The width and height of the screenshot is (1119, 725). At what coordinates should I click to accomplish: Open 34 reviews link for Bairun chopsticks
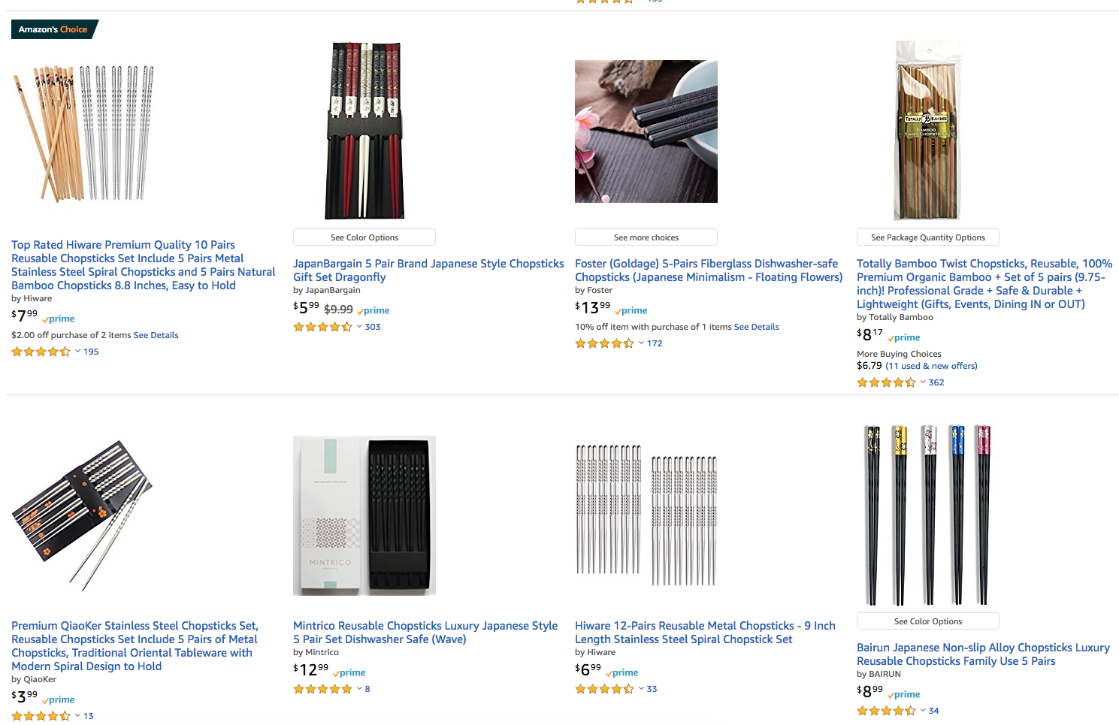point(933,711)
